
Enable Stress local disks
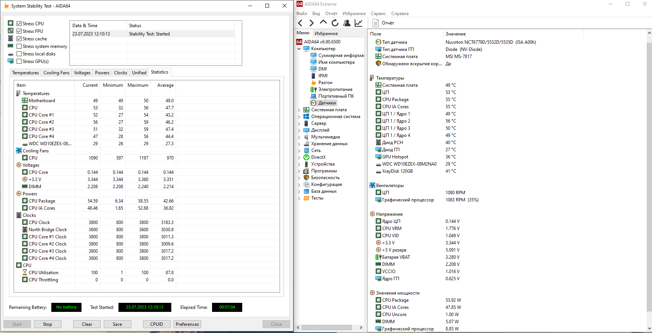[19, 54]
